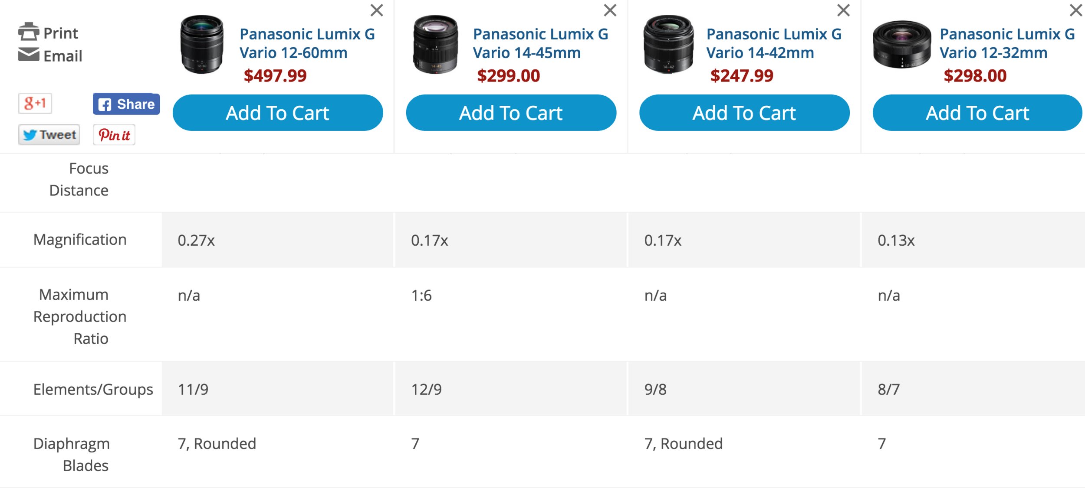
Task: Click the Google +1 button
Action: coord(35,104)
